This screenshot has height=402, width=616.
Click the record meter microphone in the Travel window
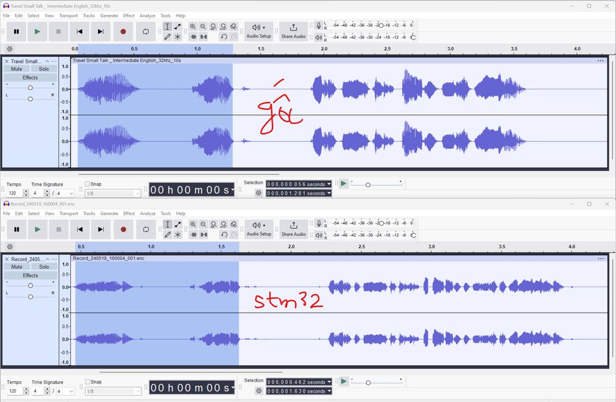[319, 25]
